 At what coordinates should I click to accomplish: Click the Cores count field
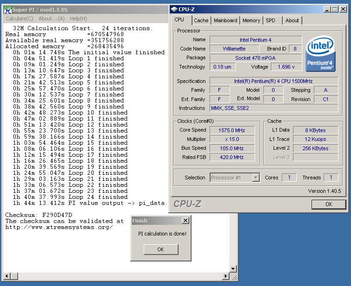point(289,178)
